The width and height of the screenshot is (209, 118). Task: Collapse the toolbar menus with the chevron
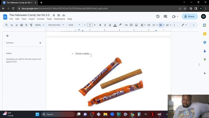194,25
